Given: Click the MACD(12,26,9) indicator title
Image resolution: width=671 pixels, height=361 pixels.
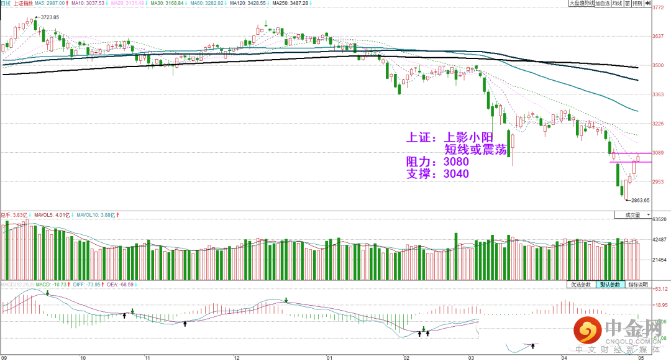Looking at the screenshot, I should tap(17, 285).
